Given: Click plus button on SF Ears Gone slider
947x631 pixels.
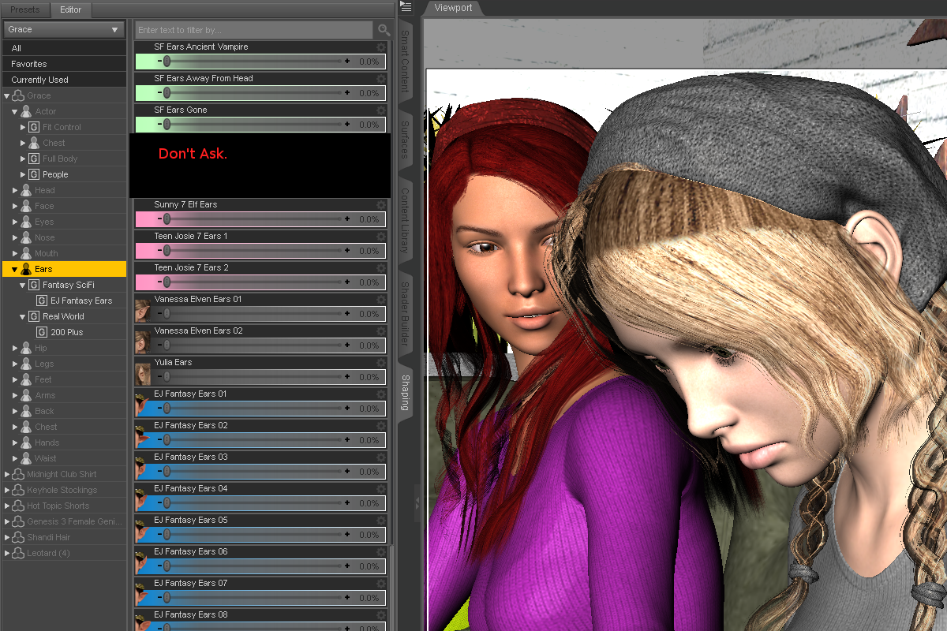Looking at the screenshot, I should (347, 124).
